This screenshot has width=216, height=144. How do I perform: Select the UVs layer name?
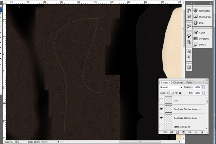coord(176,100)
